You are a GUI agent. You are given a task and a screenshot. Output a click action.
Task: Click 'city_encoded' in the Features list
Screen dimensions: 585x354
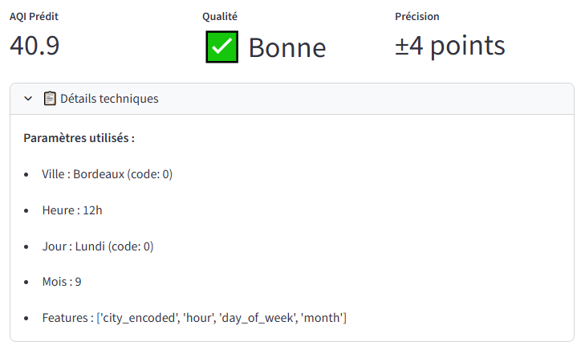(x=138, y=318)
